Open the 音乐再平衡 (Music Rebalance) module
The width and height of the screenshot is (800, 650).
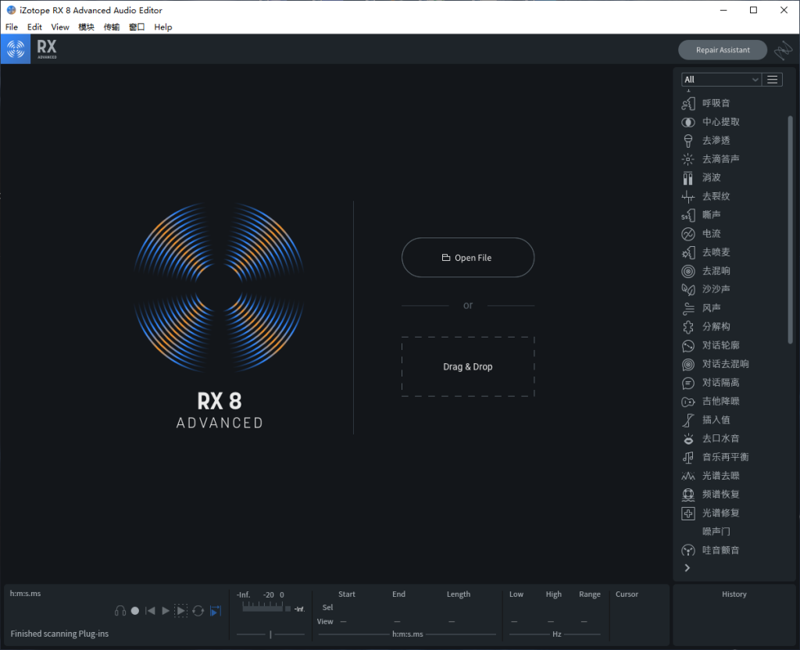tap(716, 457)
